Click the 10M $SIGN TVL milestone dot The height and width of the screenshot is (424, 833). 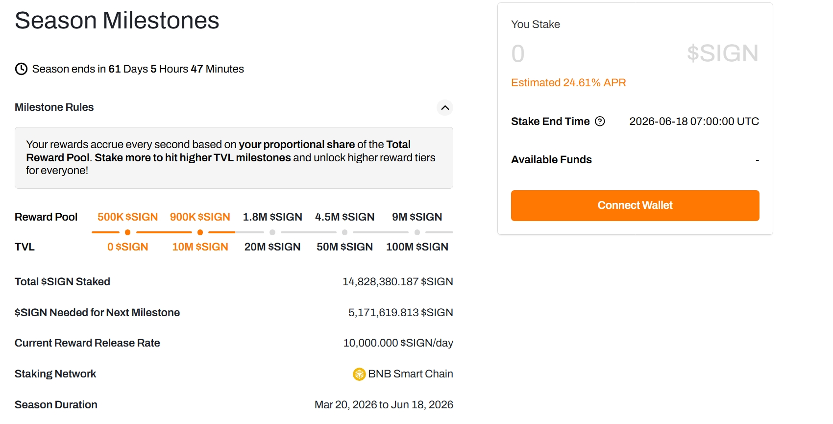[x=200, y=232]
